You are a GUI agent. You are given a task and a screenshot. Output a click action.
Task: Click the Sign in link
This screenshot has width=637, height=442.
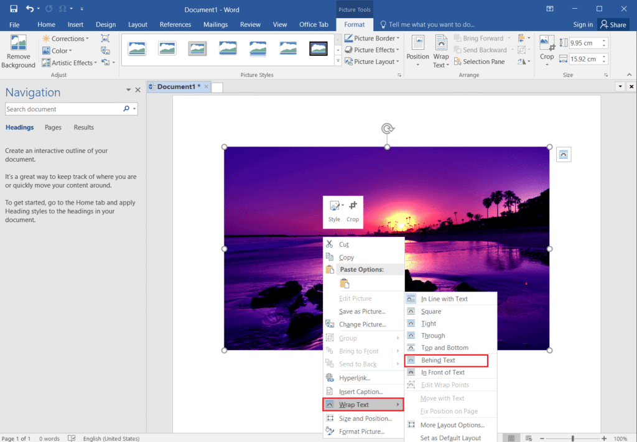[x=583, y=24]
